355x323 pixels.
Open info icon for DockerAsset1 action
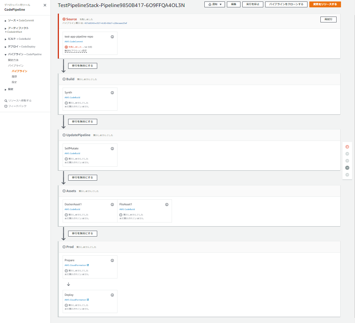tap(112, 205)
